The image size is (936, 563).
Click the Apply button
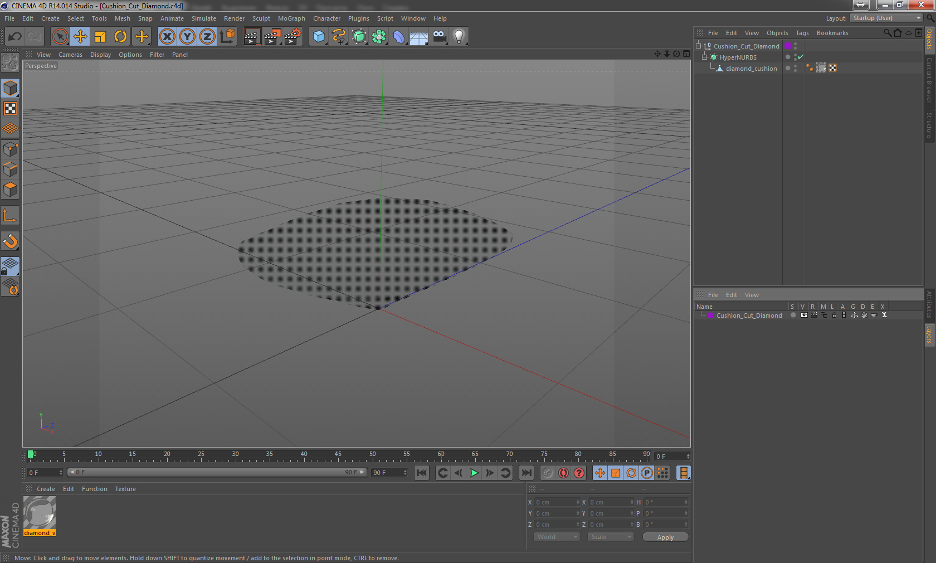(665, 537)
